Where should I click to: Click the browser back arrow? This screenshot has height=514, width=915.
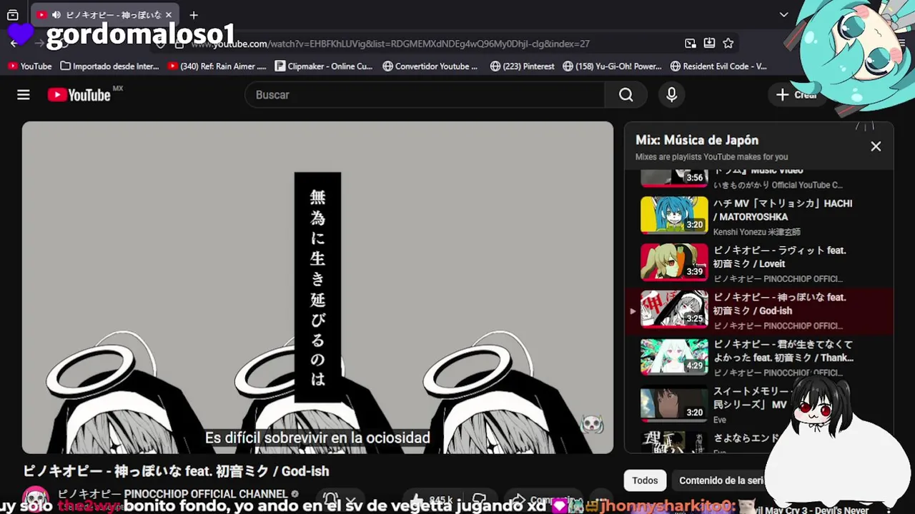coord(14,44)
